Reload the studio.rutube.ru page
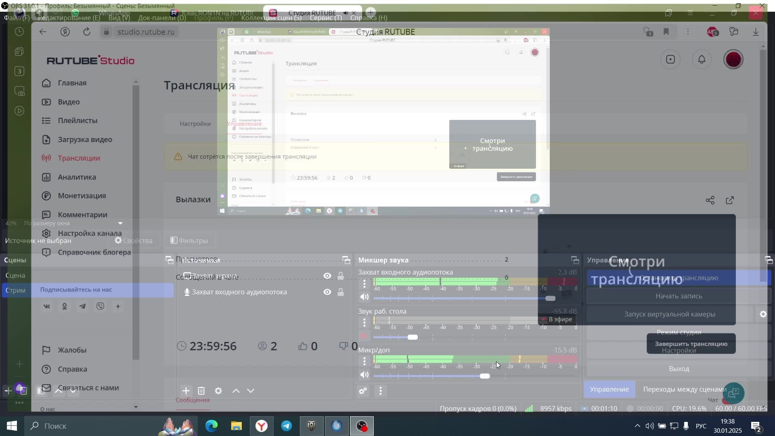The height and width of the screenshot is (436, 775). pos(87,31)
